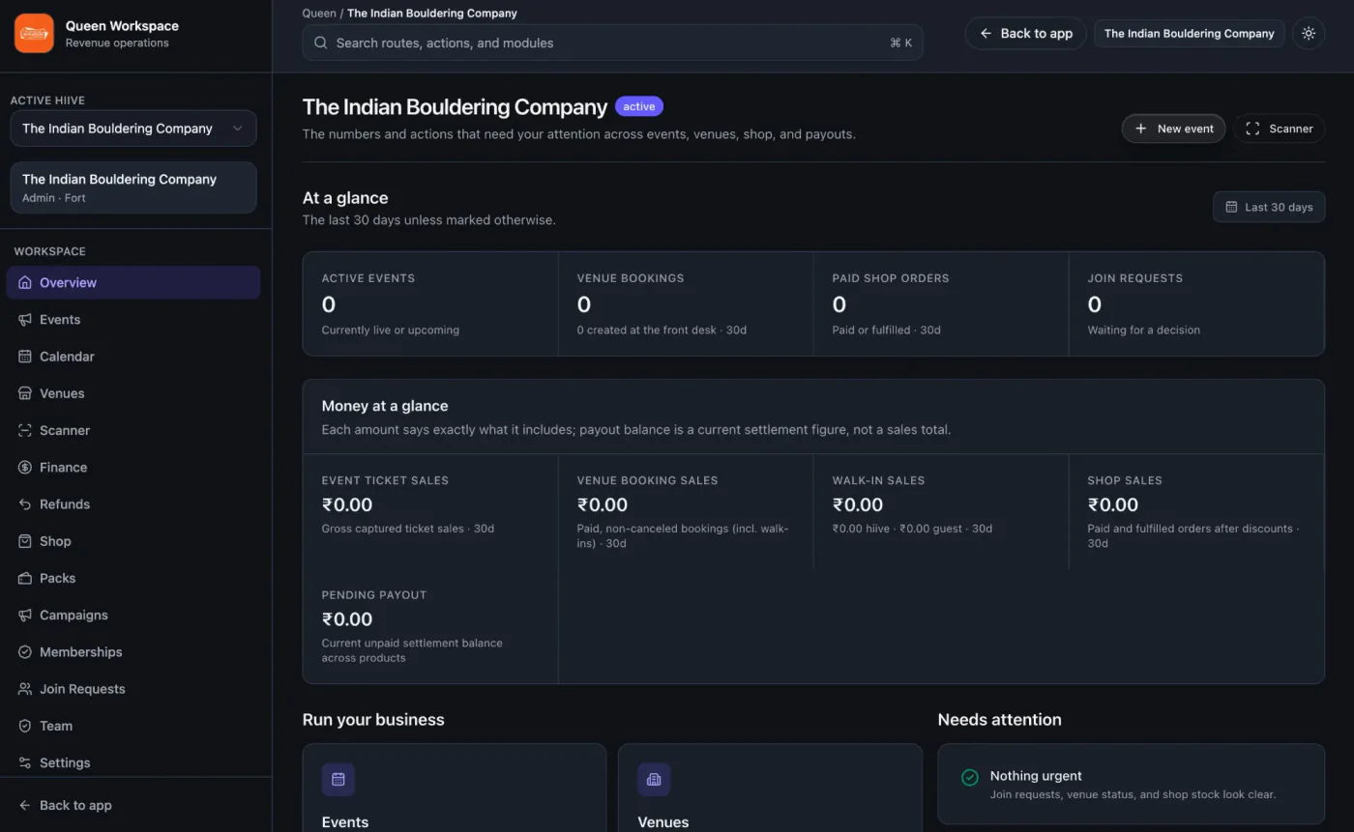This screenshot has width=1354, height=832.
Task: Click the Team shield icon in sidebar
Action: pos(25,726)
